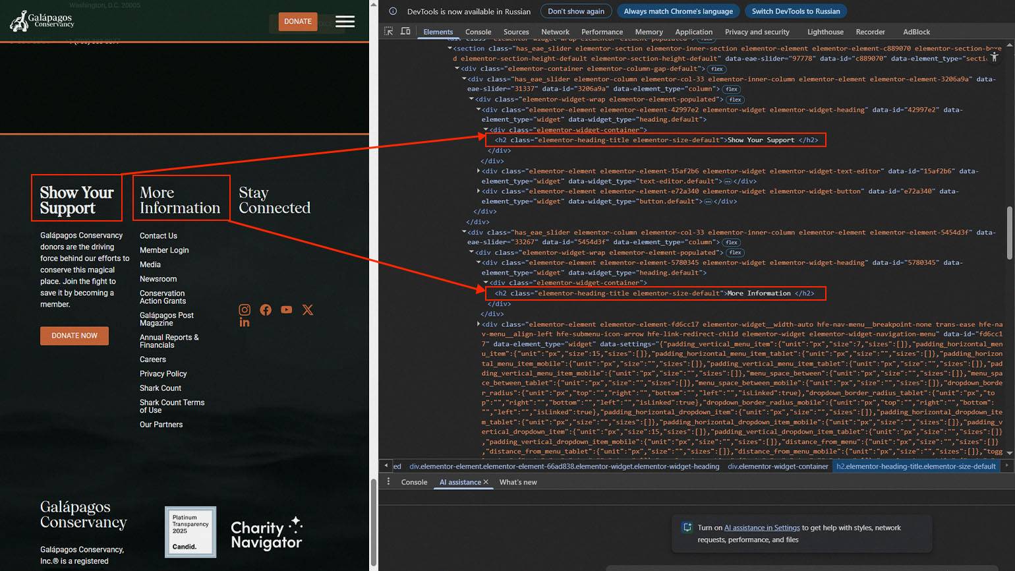Click the Elements panel vertical scrollbar
The width and height of the screenshot is (1015, 571).
coord(1009,234)
